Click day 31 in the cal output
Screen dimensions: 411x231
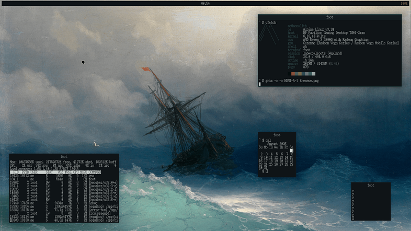[x=266, y=168]
